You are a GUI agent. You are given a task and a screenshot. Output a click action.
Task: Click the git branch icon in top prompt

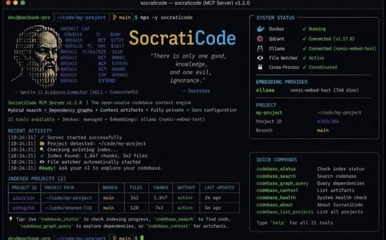tap(115, 17)
